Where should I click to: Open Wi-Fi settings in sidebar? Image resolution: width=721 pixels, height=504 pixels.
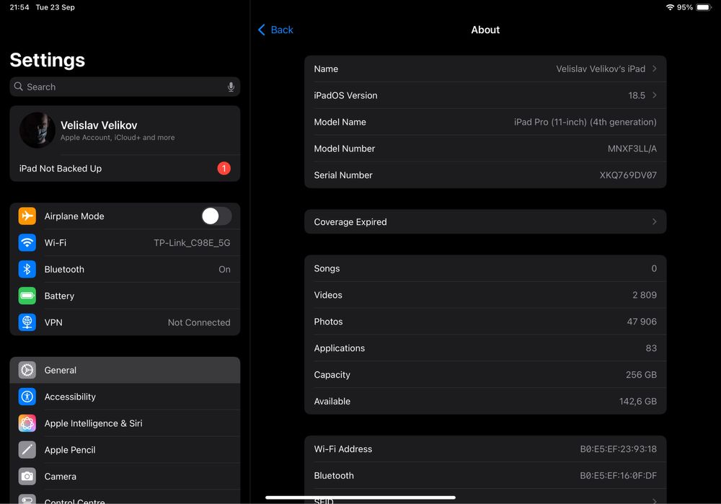pos(125,242)
